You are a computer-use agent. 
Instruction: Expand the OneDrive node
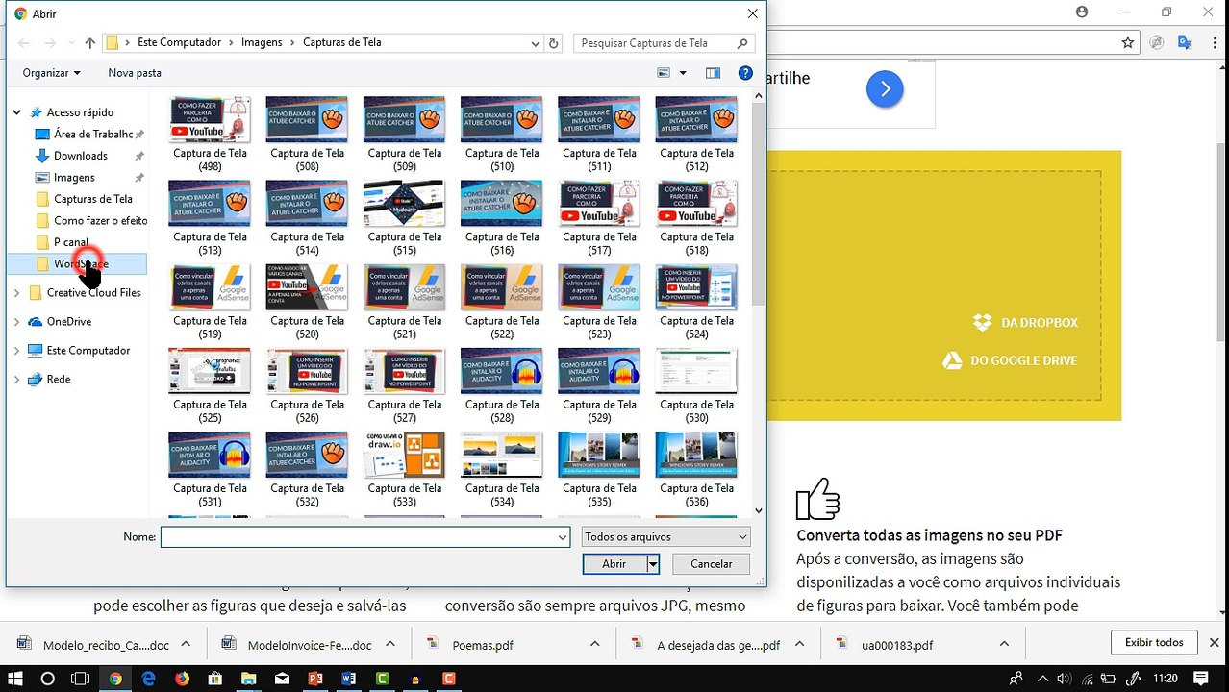(x=17, y=322)
